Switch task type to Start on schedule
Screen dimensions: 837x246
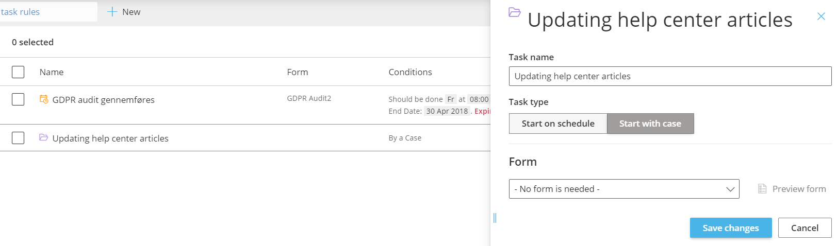click(557, 124)
